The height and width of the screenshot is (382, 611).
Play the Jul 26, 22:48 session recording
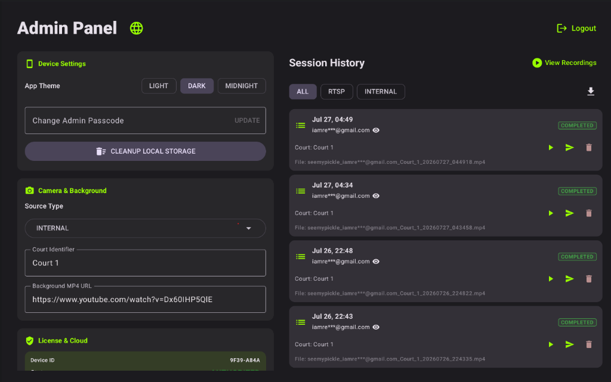[x=551, y=279]
